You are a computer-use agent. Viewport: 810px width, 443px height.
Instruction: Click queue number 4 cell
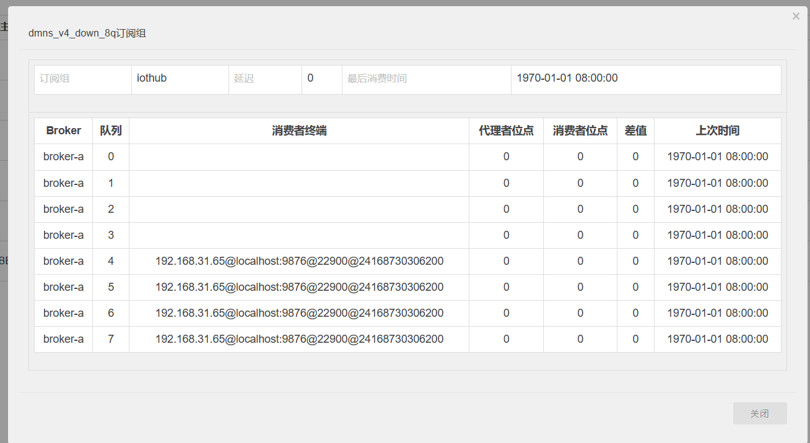point(111,261)
